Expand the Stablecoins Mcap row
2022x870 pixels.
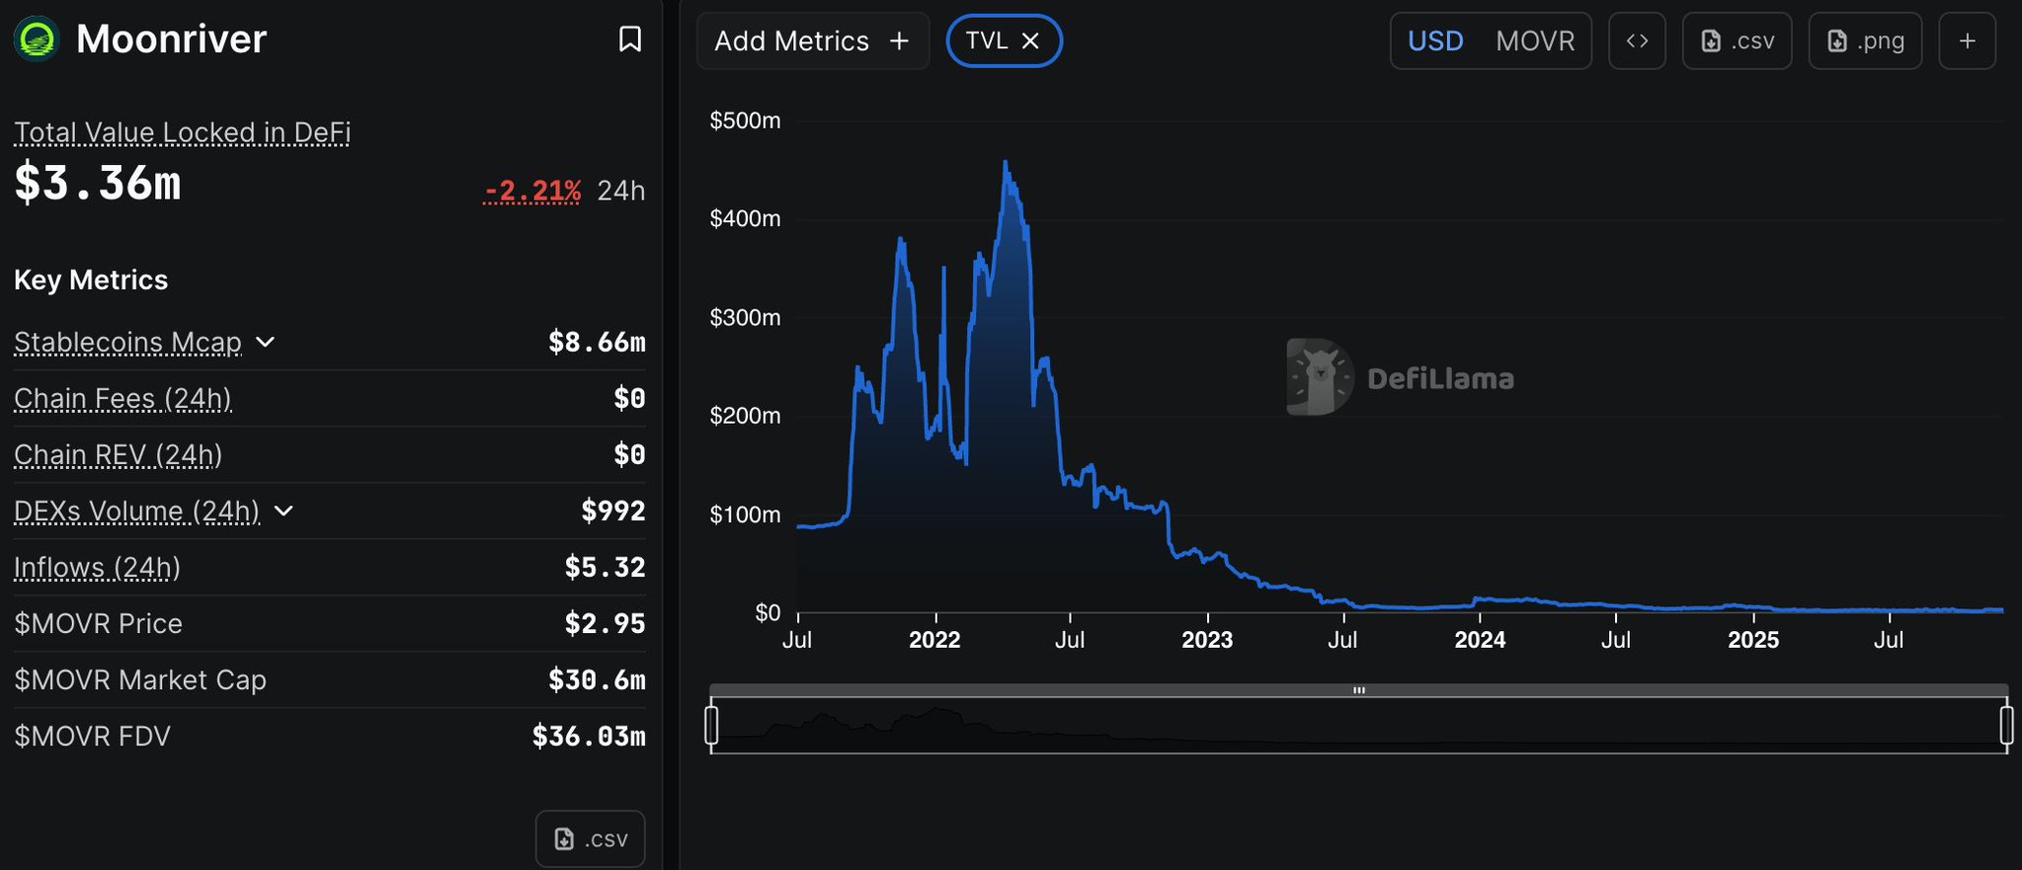[265, 342]
